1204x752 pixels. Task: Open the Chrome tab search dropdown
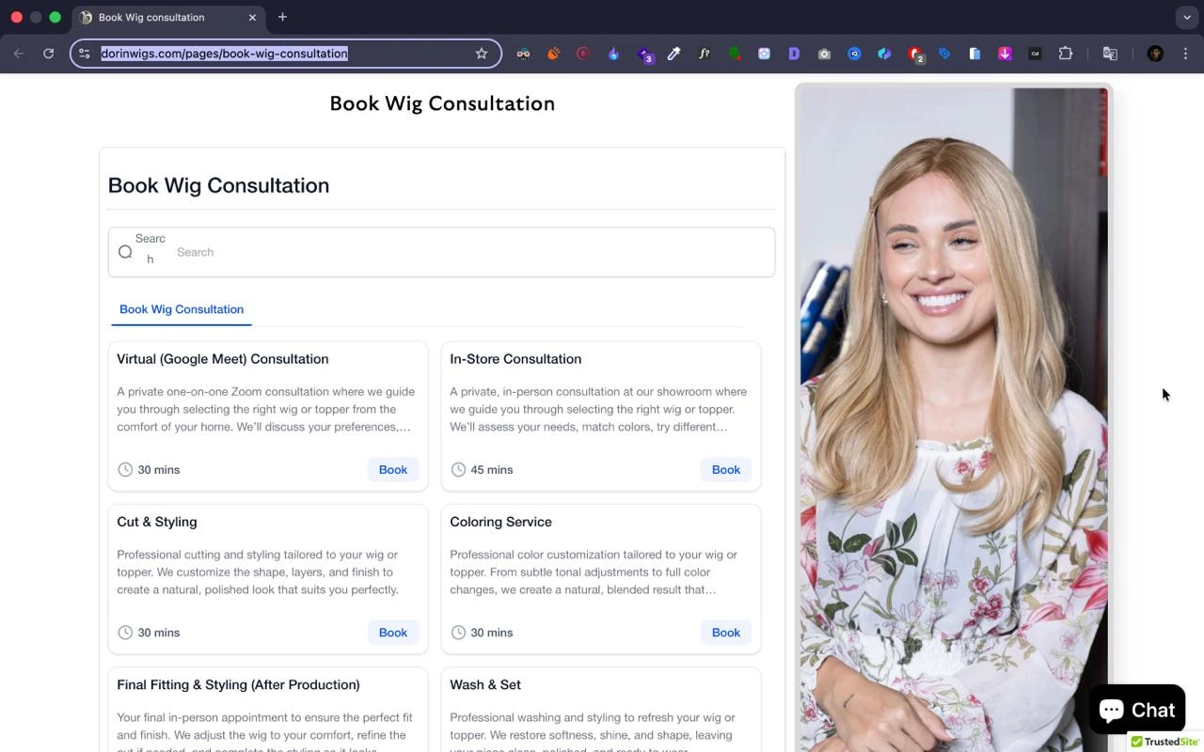tap(1187, 17)
